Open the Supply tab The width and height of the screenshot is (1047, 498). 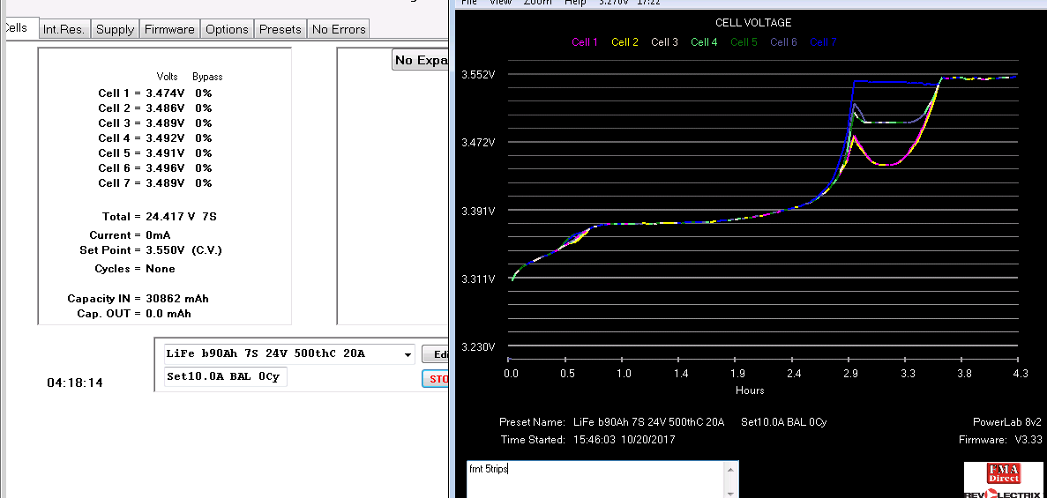coord(115,29)
